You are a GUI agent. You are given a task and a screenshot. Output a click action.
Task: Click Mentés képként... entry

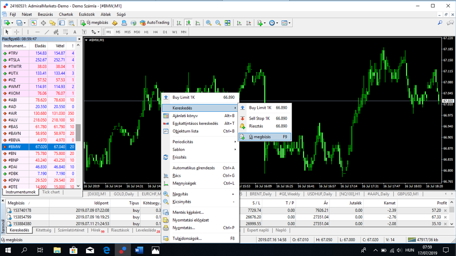[x=200, y=212]
